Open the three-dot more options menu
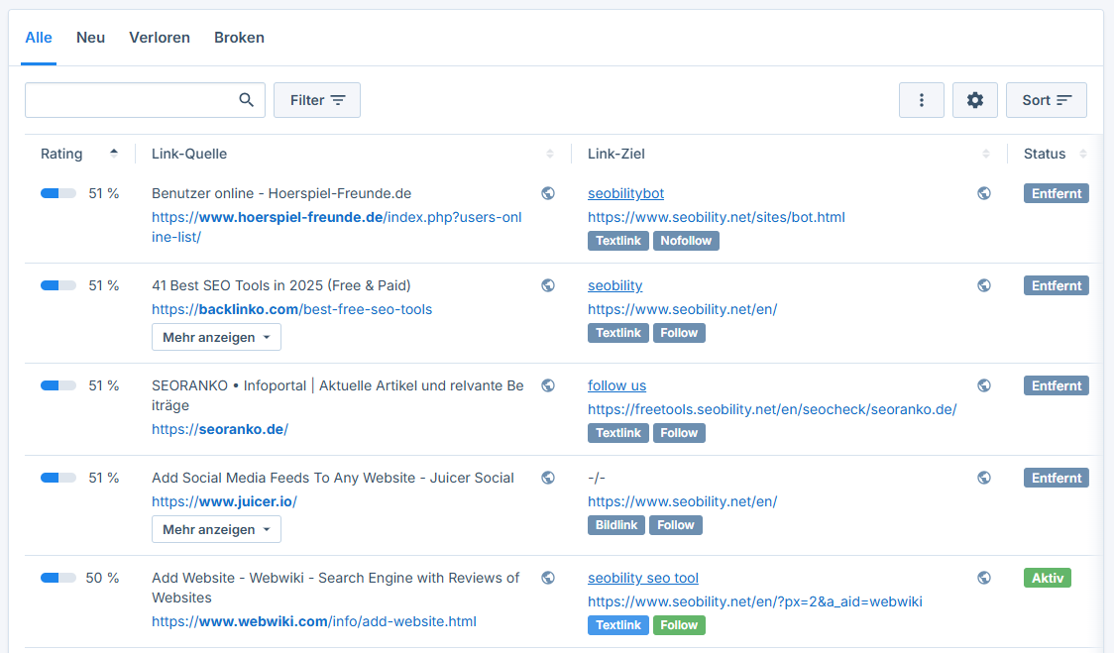This screenshot has width=1114, height=653. pos(922,100)
